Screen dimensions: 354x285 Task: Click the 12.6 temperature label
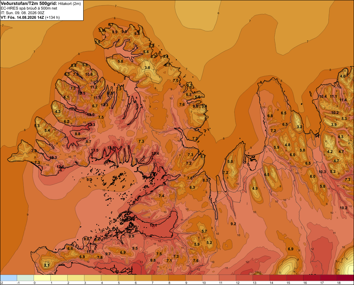coord(60,167)
